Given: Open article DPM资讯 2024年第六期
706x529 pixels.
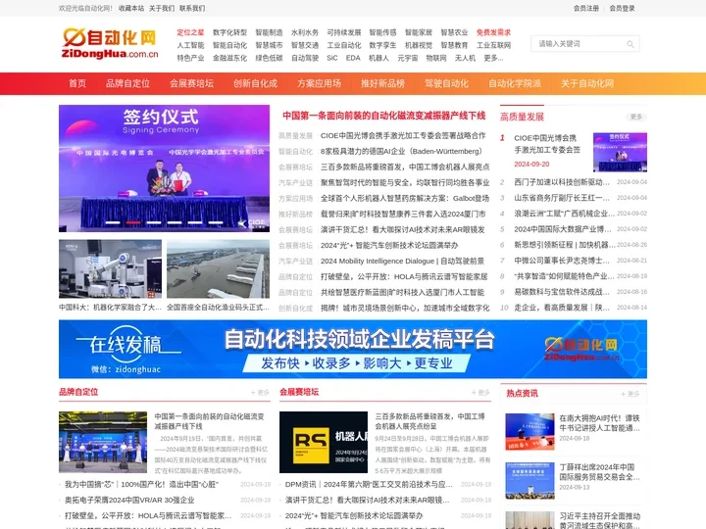Looking at the screenshot, I should coord(369,485).
